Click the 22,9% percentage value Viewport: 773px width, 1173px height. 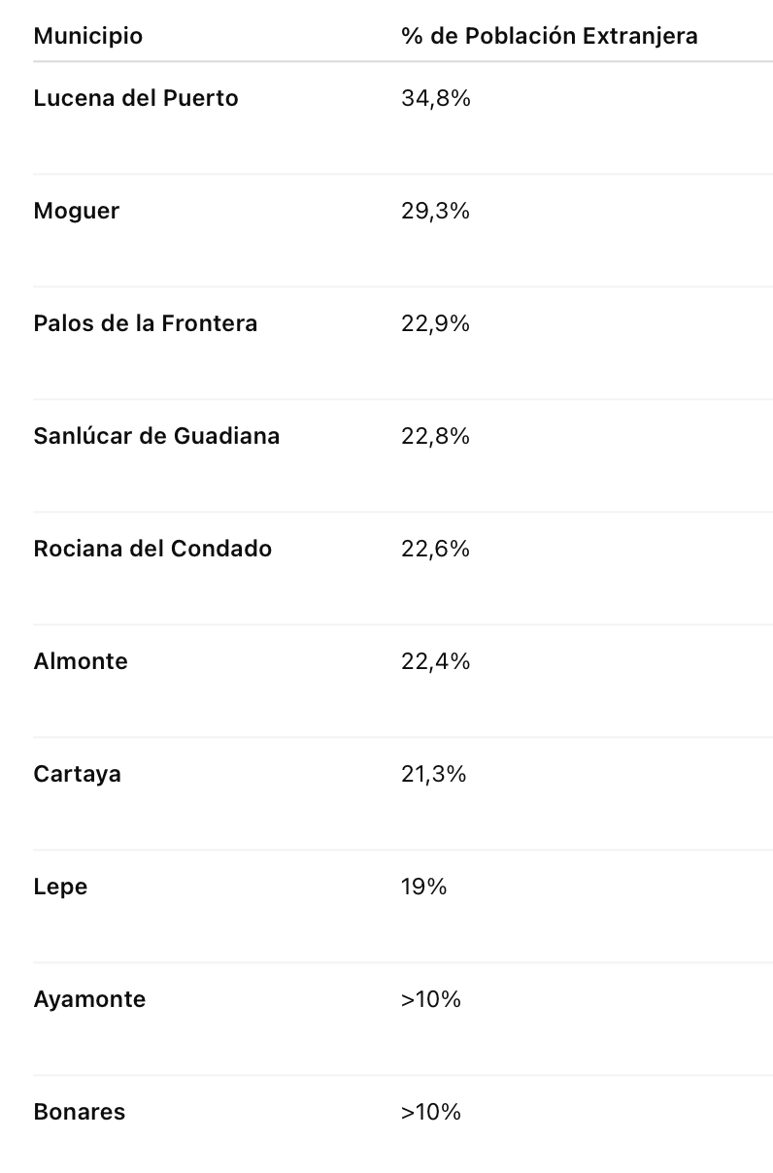pyautogui.click(x=435, y=323)
